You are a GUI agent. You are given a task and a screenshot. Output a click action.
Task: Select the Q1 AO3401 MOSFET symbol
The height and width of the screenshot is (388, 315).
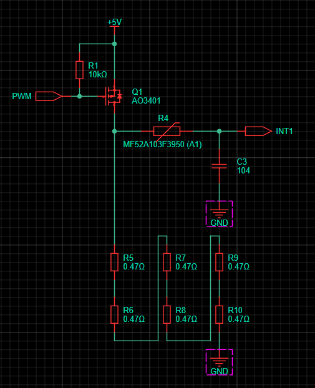114,96
